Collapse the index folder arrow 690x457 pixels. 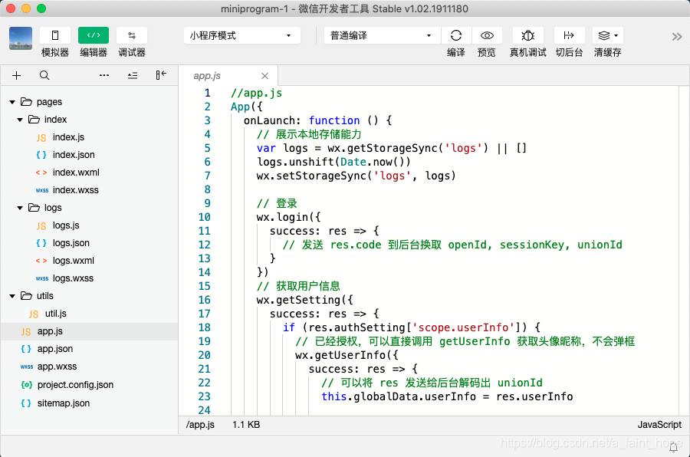pos(20,120)
